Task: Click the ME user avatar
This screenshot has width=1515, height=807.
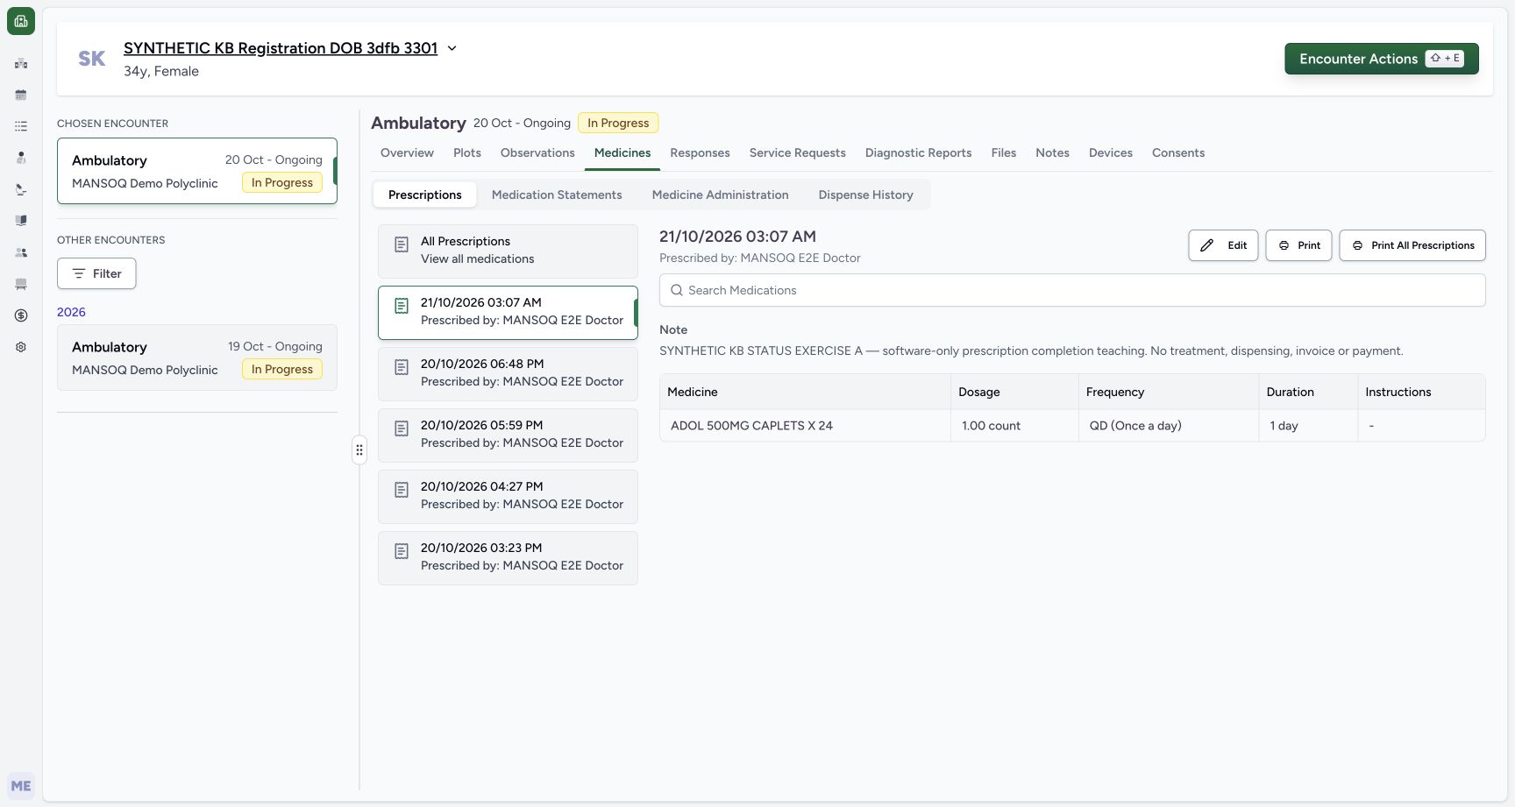Action: click(x=21, y=786)
